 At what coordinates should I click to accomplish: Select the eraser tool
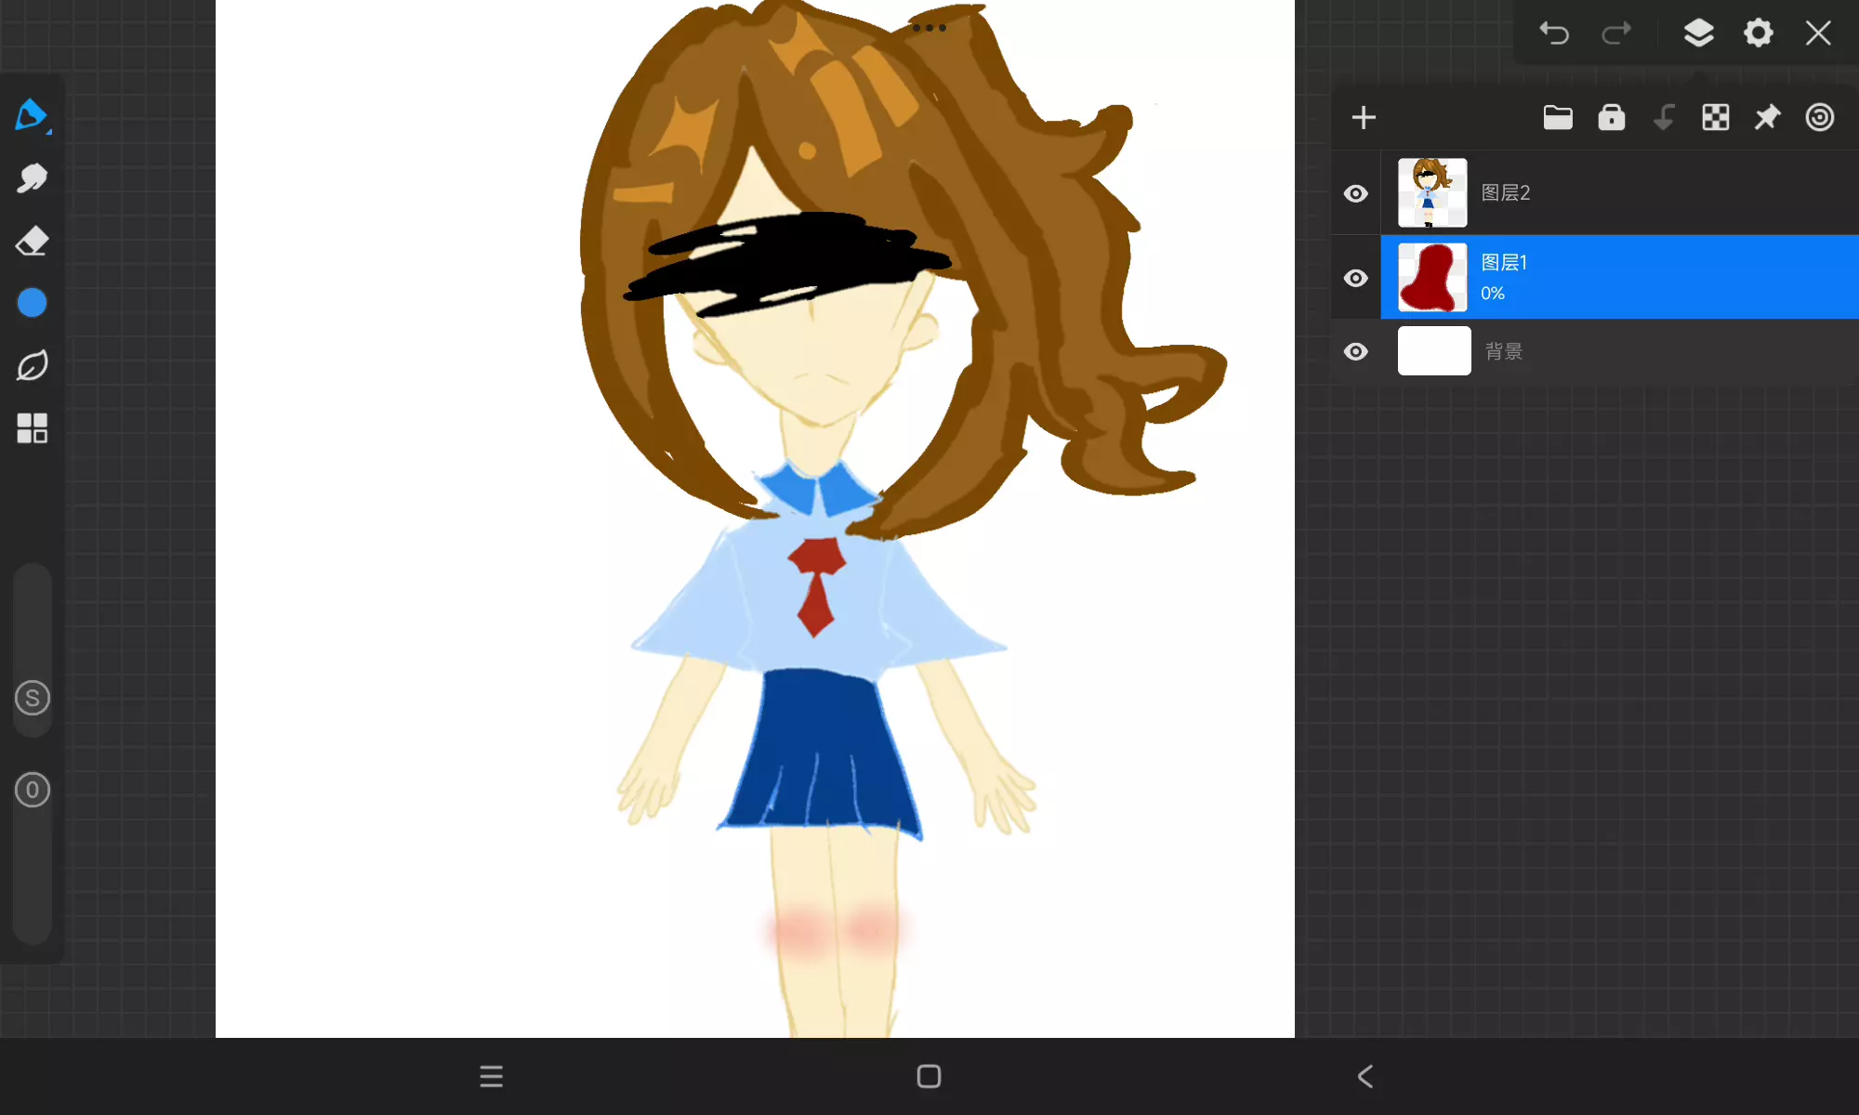tap(32, 241)
